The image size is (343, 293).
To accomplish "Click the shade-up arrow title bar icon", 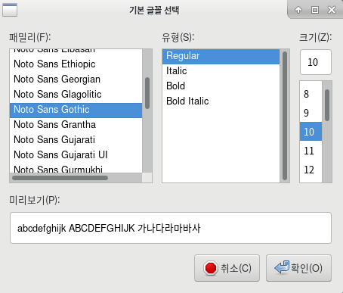I will click(x=298, y=10).
